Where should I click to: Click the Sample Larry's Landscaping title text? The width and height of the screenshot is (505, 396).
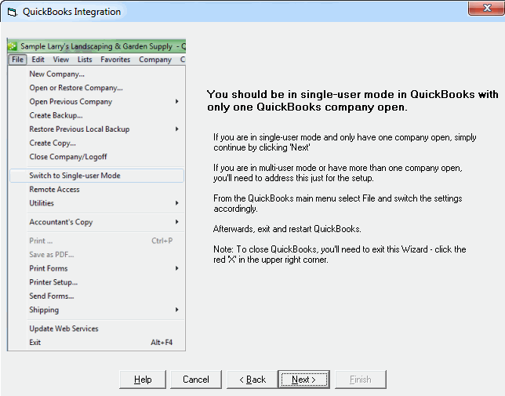(96, 46)
